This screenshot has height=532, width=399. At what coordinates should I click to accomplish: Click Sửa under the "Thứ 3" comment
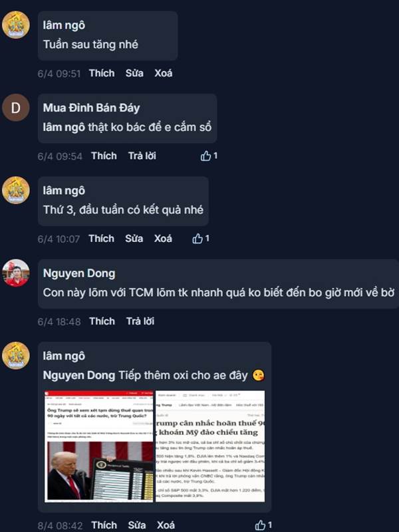tap(134, 239)
